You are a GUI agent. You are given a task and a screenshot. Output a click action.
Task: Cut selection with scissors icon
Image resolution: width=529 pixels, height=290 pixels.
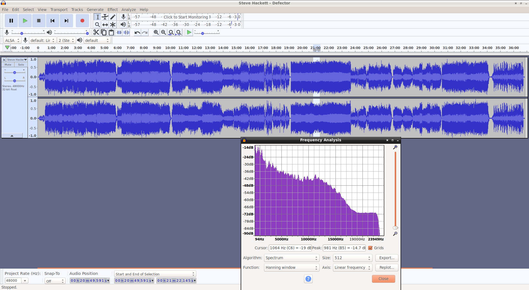click(x=96, y=32)
